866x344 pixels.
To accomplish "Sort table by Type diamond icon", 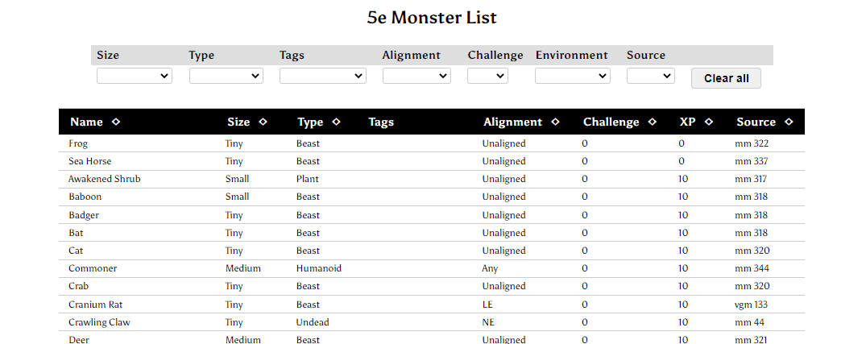I will pos(337,122).
